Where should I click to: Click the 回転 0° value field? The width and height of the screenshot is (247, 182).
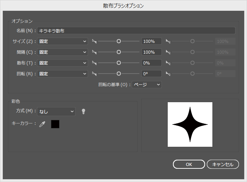152,74
